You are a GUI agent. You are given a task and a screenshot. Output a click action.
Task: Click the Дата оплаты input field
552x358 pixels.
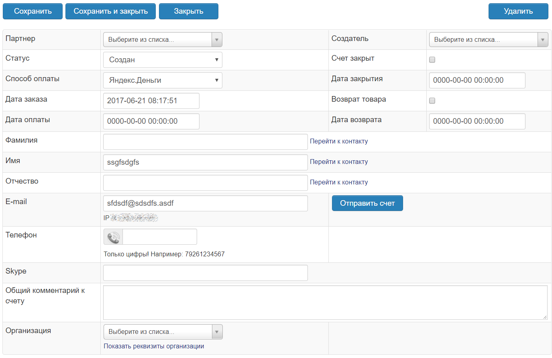(151, 121)
